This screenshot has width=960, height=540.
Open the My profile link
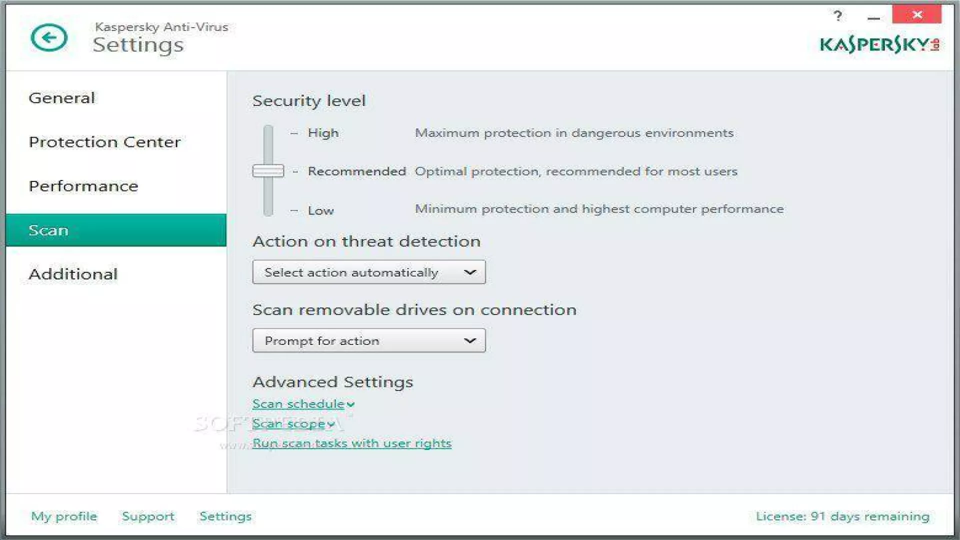(64, 516)
